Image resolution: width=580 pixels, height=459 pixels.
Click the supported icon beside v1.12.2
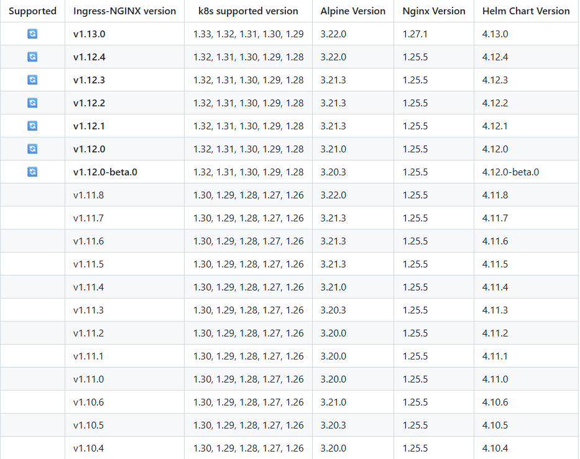point(32,103)
